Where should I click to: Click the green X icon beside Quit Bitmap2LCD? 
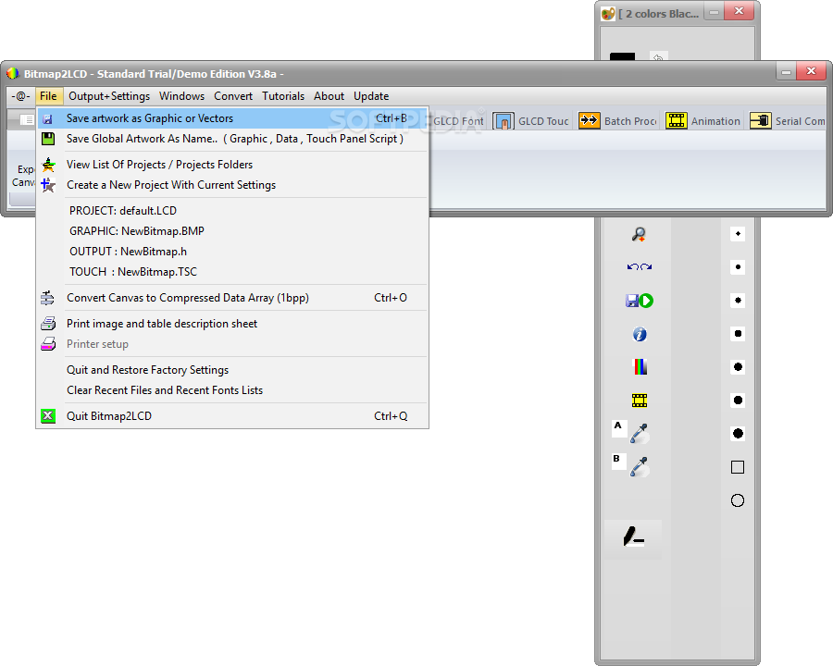click(x=48, y=416)
